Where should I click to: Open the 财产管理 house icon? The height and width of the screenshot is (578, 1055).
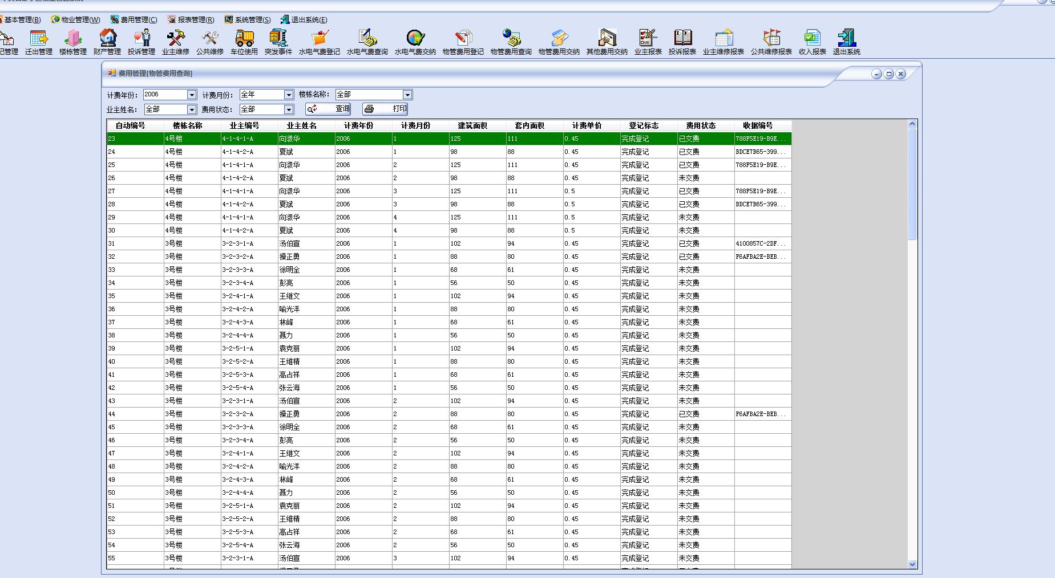[x=107, y=42]
